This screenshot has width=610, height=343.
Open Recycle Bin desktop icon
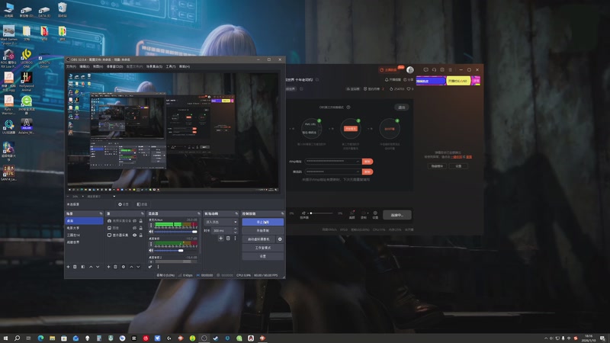tap(63, 10)
